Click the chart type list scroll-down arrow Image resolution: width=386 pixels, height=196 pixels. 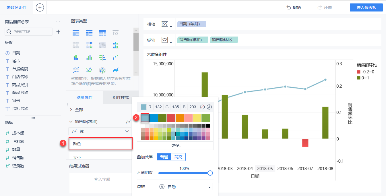[x=136, y=73]
